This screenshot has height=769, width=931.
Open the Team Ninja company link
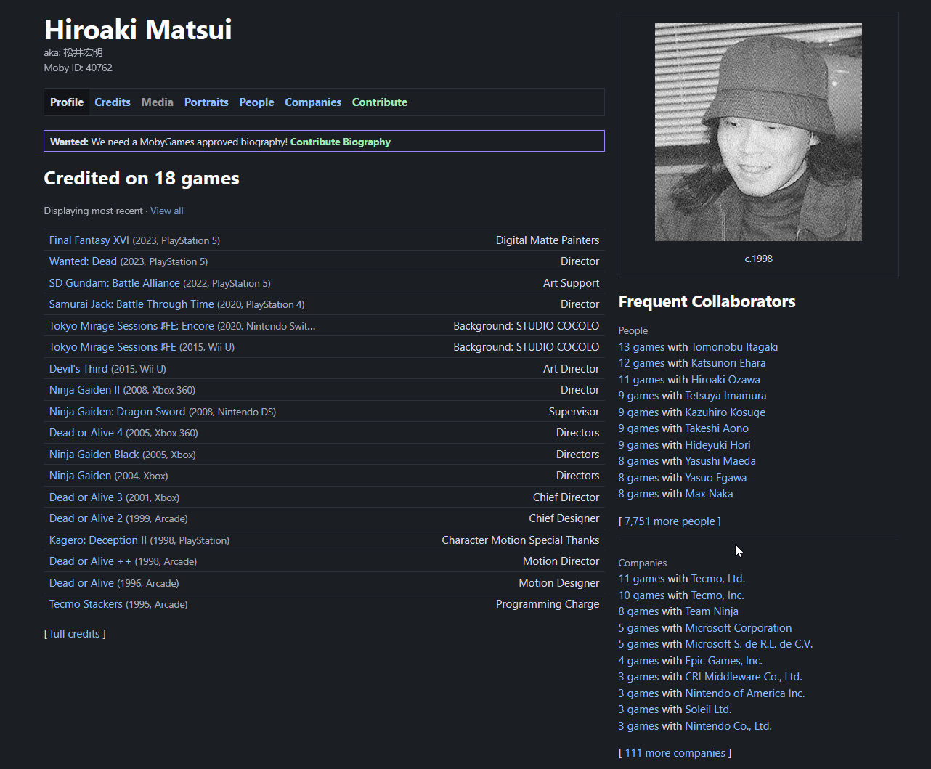point(712,611)
